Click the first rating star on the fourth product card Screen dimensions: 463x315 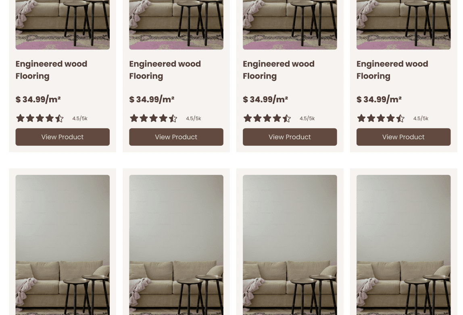361,118
